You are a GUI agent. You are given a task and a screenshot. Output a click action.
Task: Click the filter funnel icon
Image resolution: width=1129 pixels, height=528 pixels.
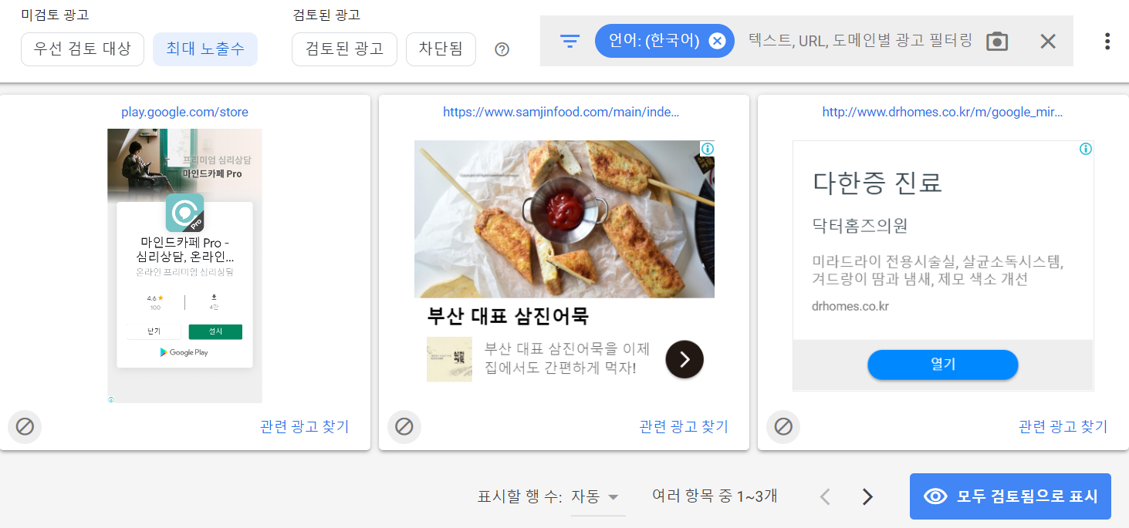click(x=570, y=41)
